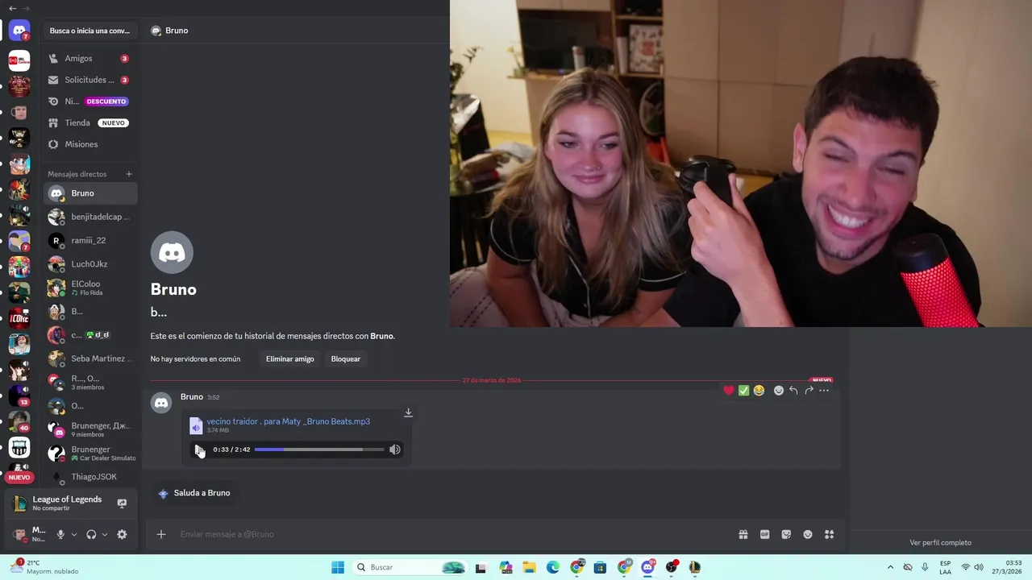Open Windows Start menu
This screenshot has height=580, width=1032.
pos(338,567)
